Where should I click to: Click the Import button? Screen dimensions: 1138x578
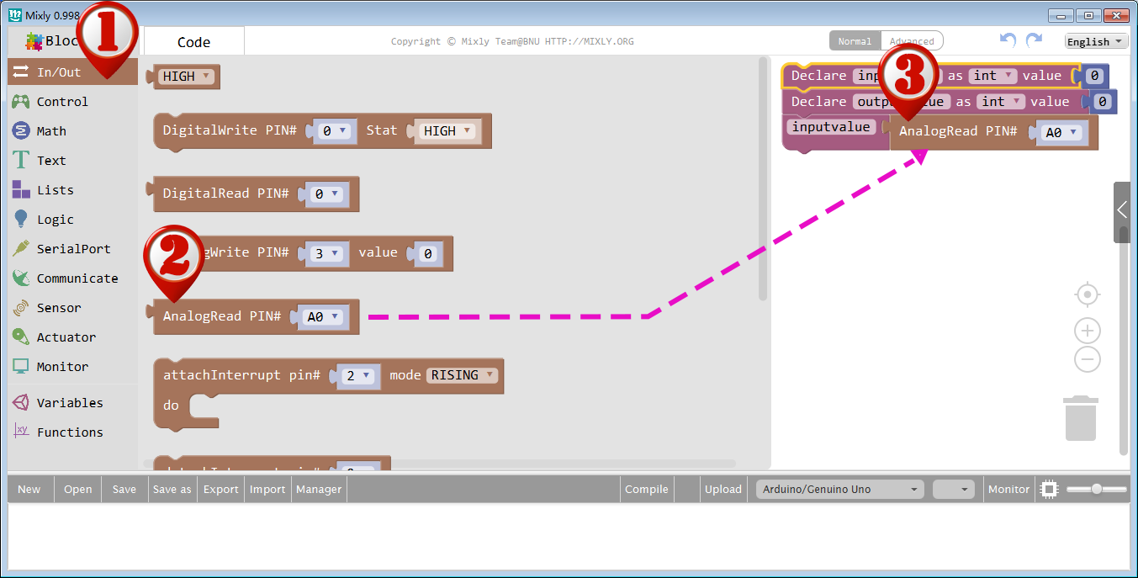[267, 489]
